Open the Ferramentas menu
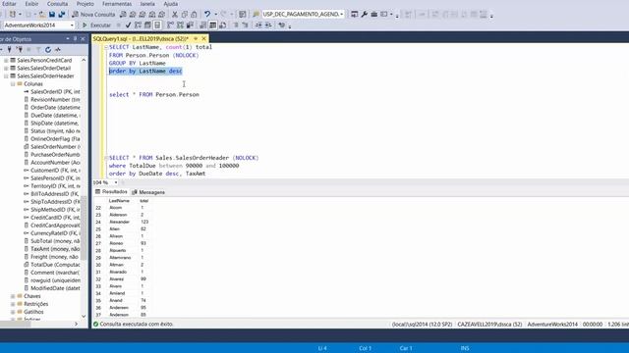 pos(117,4)
